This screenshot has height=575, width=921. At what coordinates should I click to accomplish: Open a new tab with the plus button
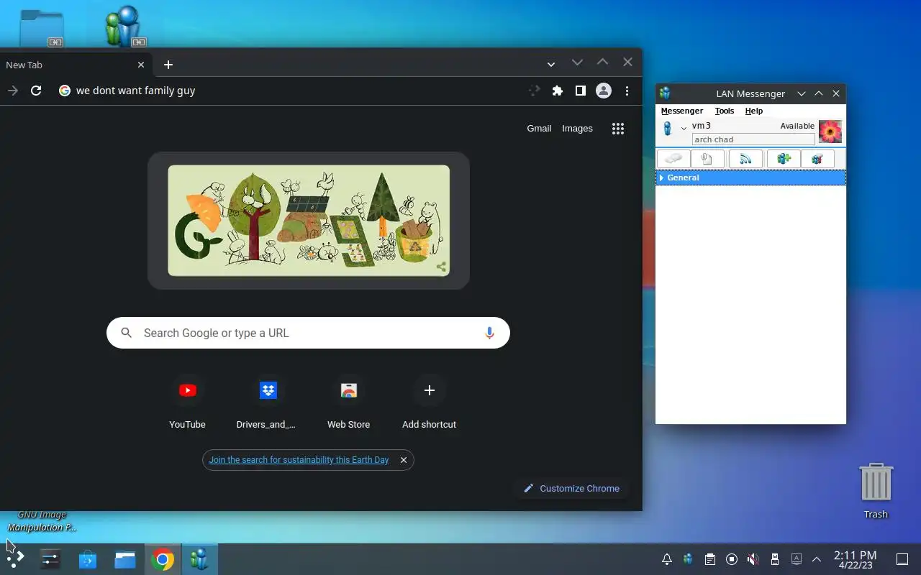(168, 65)
